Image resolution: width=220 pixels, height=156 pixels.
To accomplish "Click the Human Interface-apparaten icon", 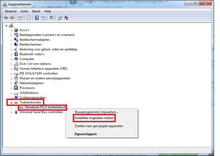I will [x=16, y=68].
